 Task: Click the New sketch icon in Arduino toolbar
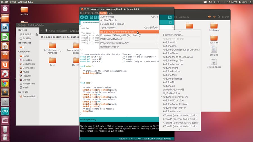pyautogui.click(x=91, y=17)
